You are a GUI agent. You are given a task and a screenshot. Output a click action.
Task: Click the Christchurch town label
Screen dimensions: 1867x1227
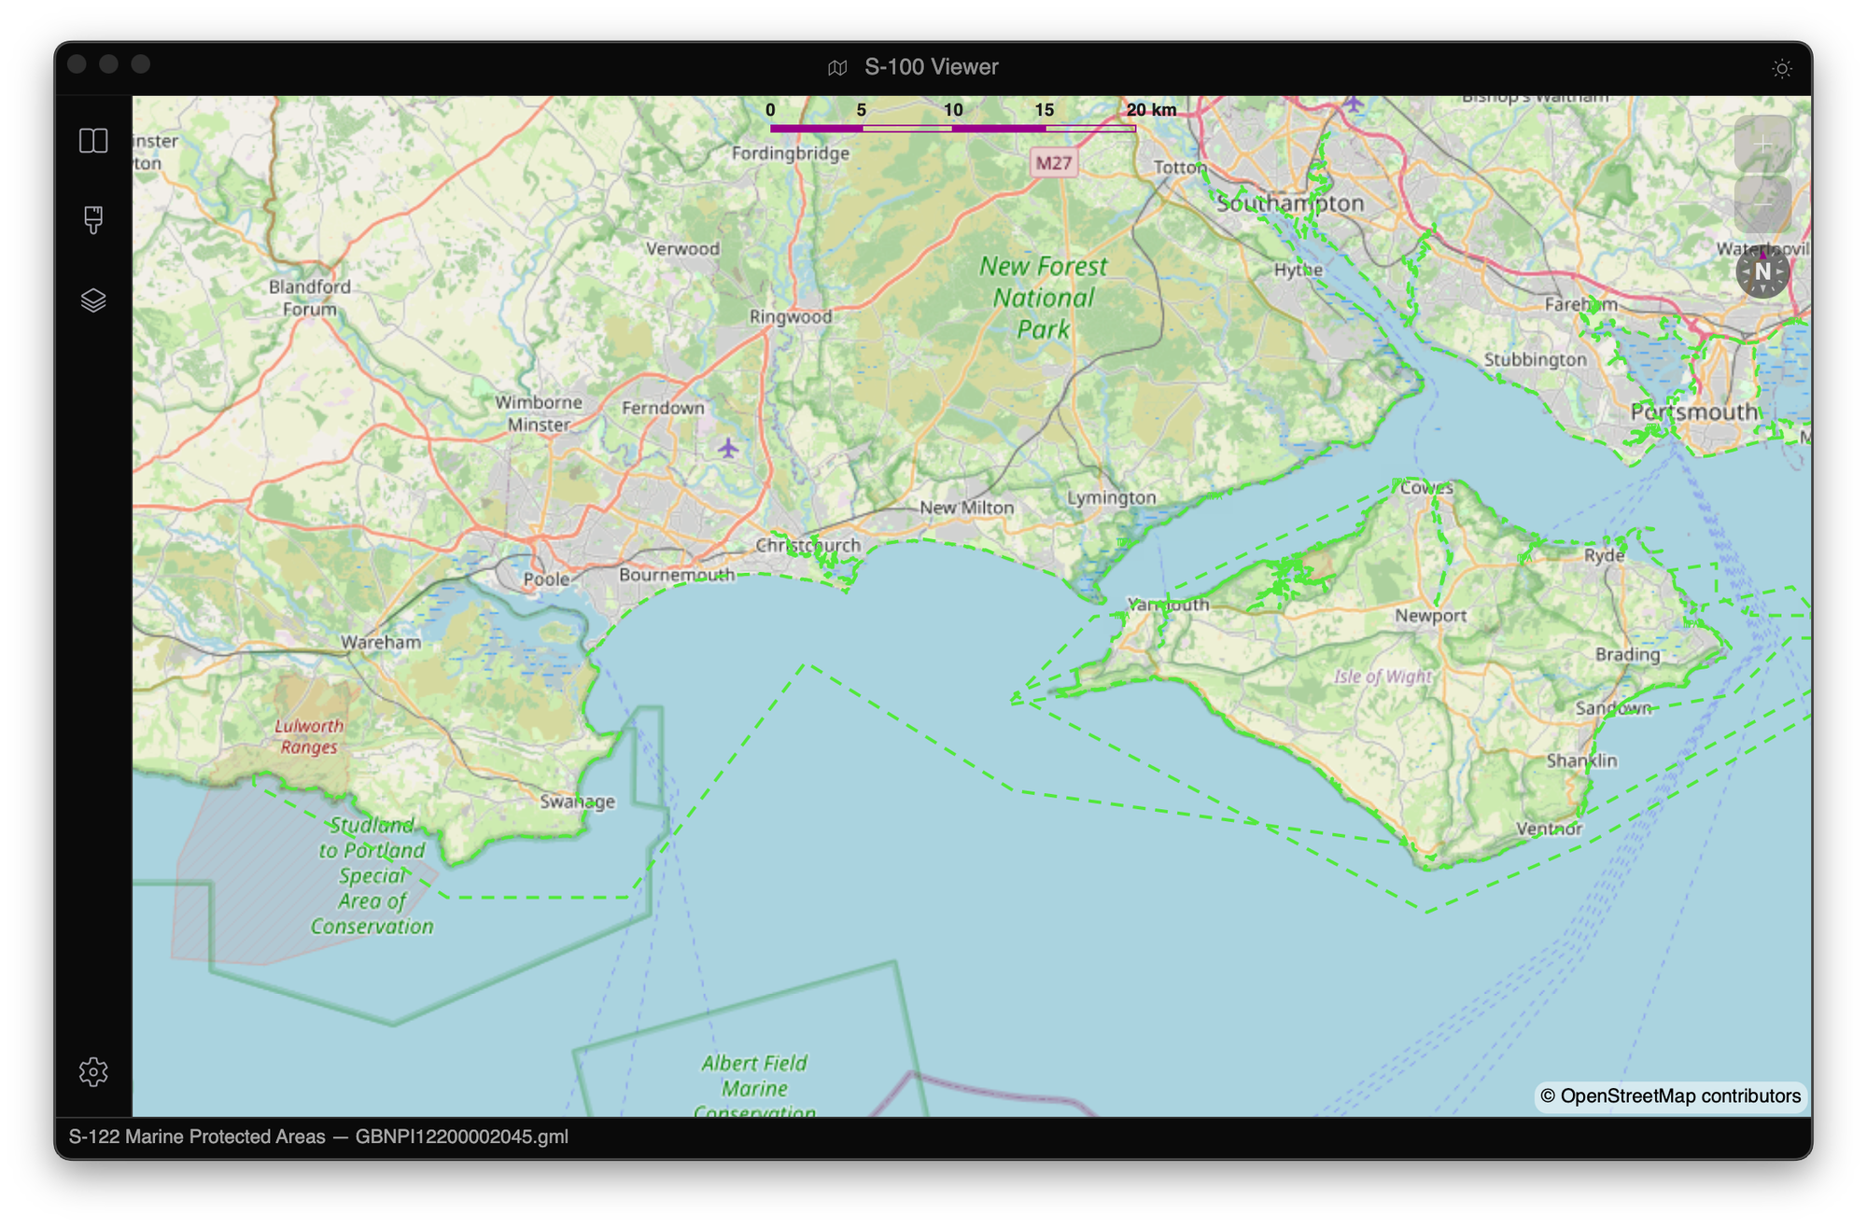[808, 545]
